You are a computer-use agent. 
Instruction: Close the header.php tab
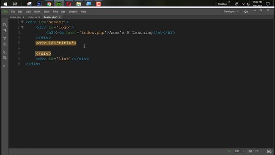pos(60,17)
